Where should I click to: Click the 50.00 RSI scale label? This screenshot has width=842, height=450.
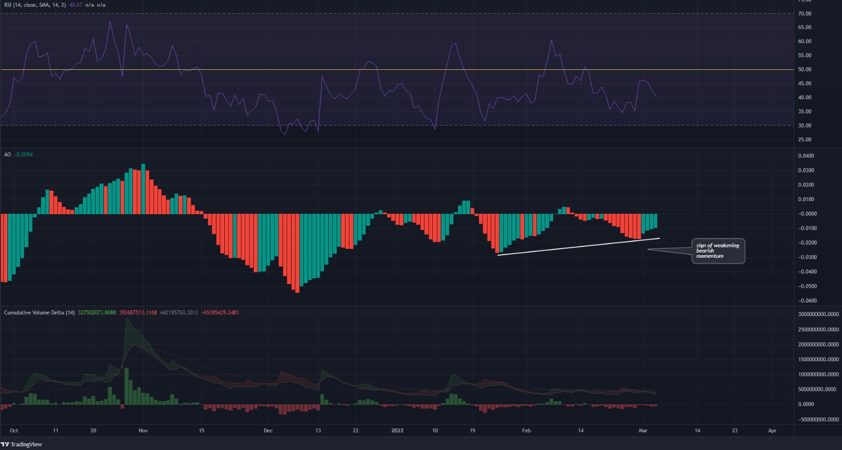click(804, 69)
